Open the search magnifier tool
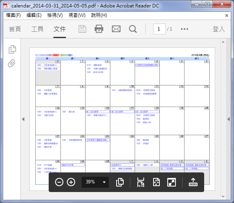Viewport: 234px width, 203px height. click(x=133, y=29)
